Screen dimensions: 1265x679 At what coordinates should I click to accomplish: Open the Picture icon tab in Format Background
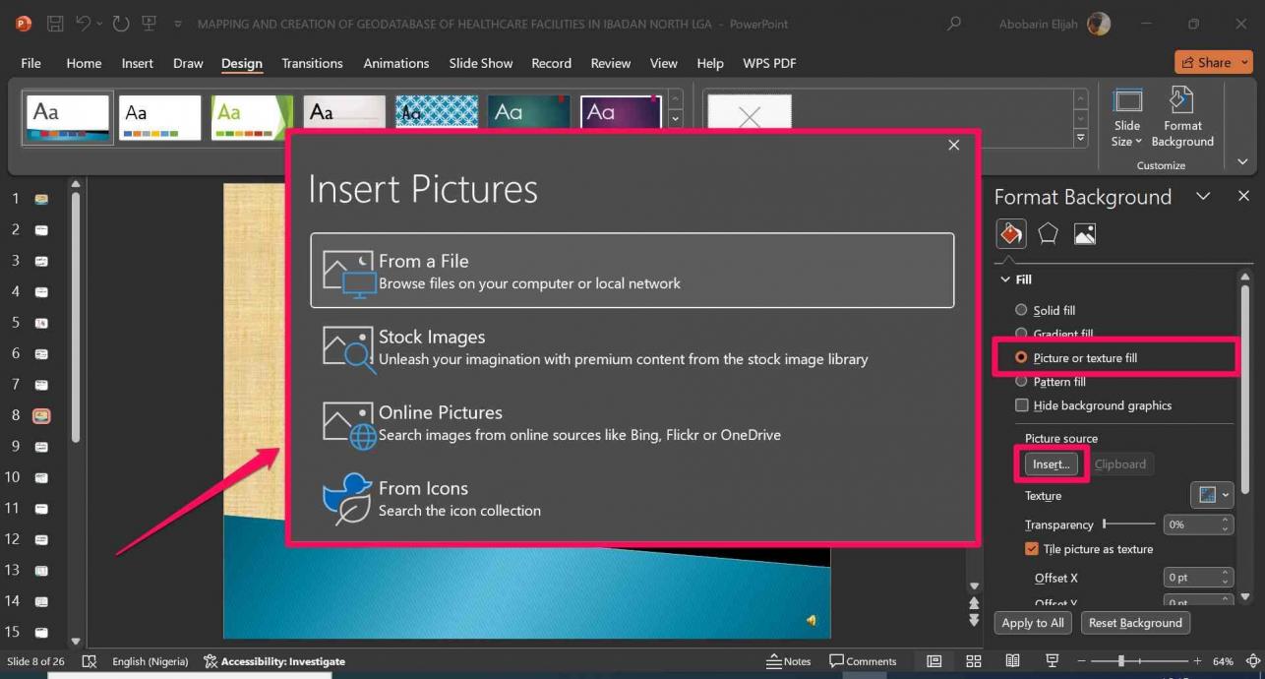(x=1084, y=234)
